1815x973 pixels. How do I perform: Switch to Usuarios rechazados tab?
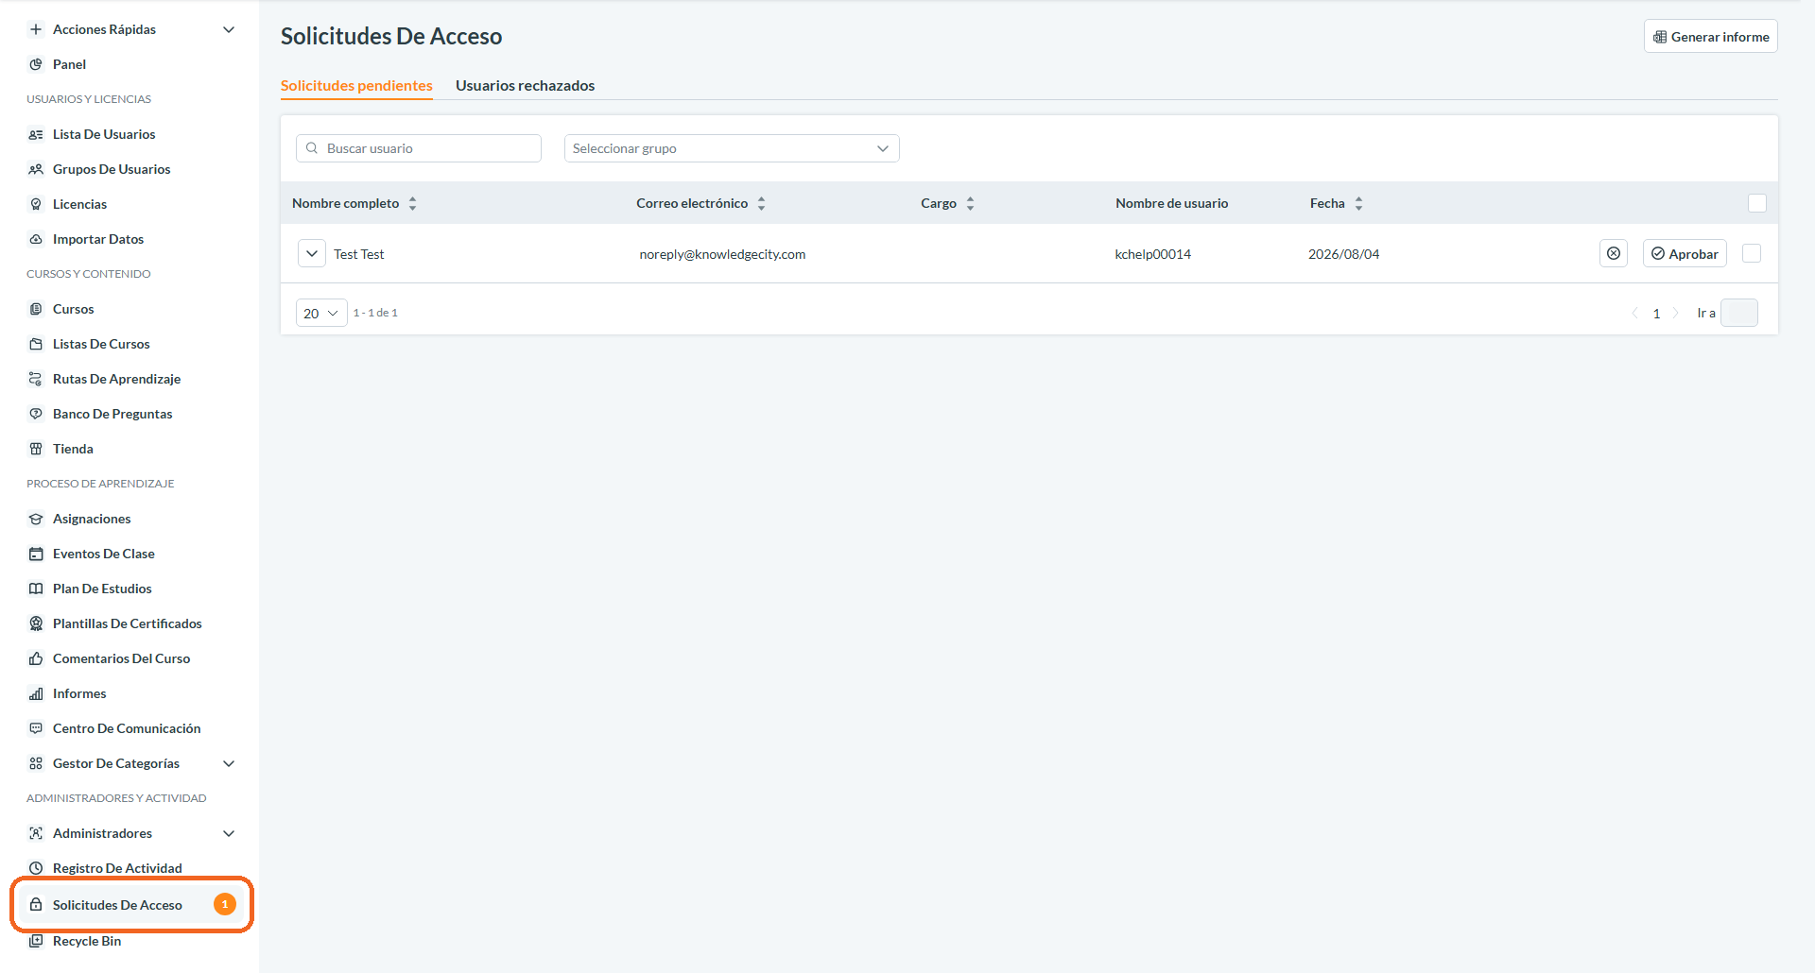[x=525, y=85]
